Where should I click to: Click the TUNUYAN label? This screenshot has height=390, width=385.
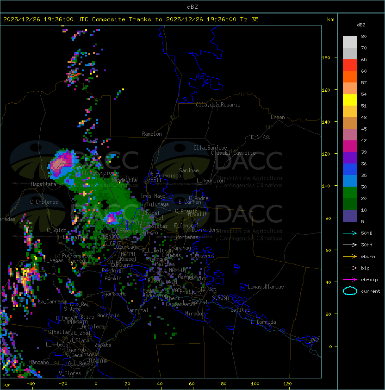click(x=98, y=361)
